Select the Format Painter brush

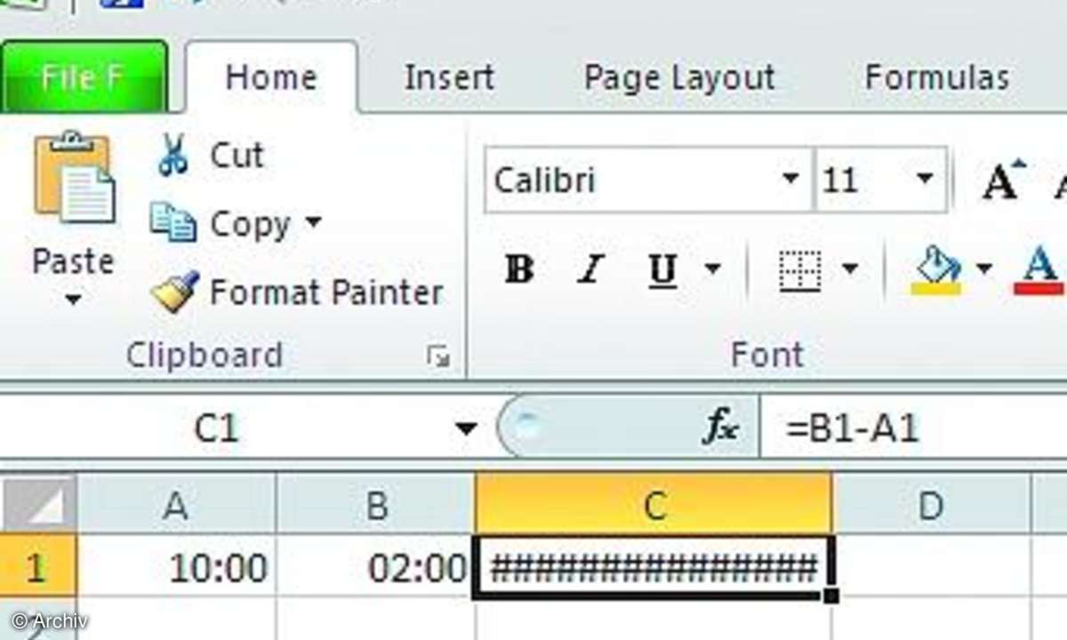point(175,292)
